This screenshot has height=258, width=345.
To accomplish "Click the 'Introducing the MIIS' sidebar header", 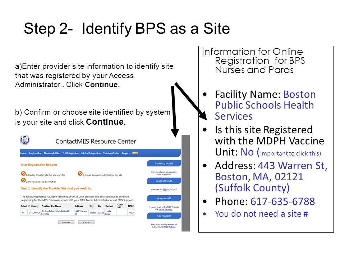I will coord(164,163).
